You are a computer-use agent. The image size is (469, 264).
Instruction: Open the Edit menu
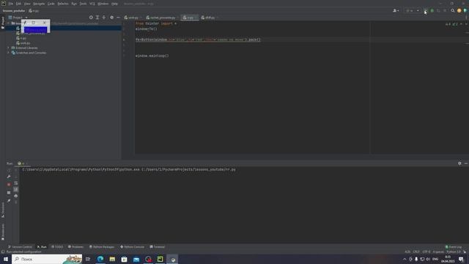(x=18, y=4)
